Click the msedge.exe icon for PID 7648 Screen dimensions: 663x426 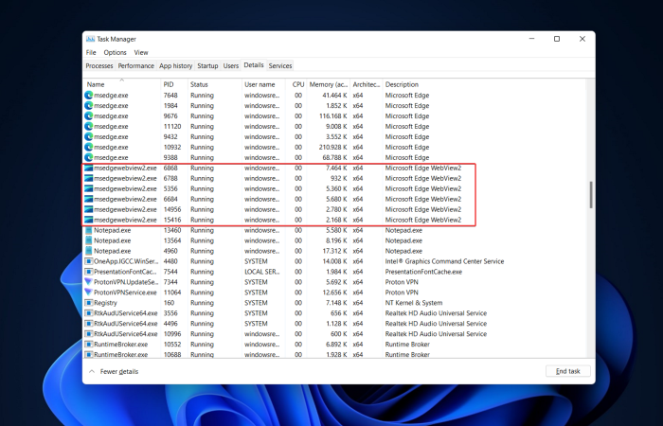pos(88,95)
